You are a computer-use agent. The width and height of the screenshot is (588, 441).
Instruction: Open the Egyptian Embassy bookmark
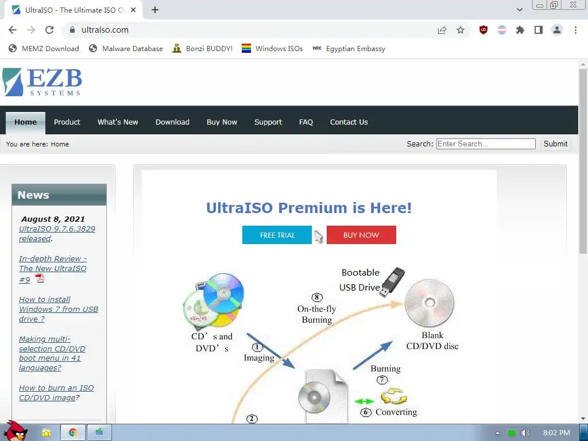(x=349, y=48)
